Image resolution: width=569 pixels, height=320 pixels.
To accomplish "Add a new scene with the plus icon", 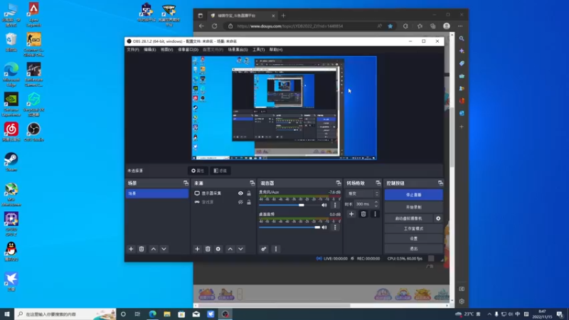I will tap(131, 249).
